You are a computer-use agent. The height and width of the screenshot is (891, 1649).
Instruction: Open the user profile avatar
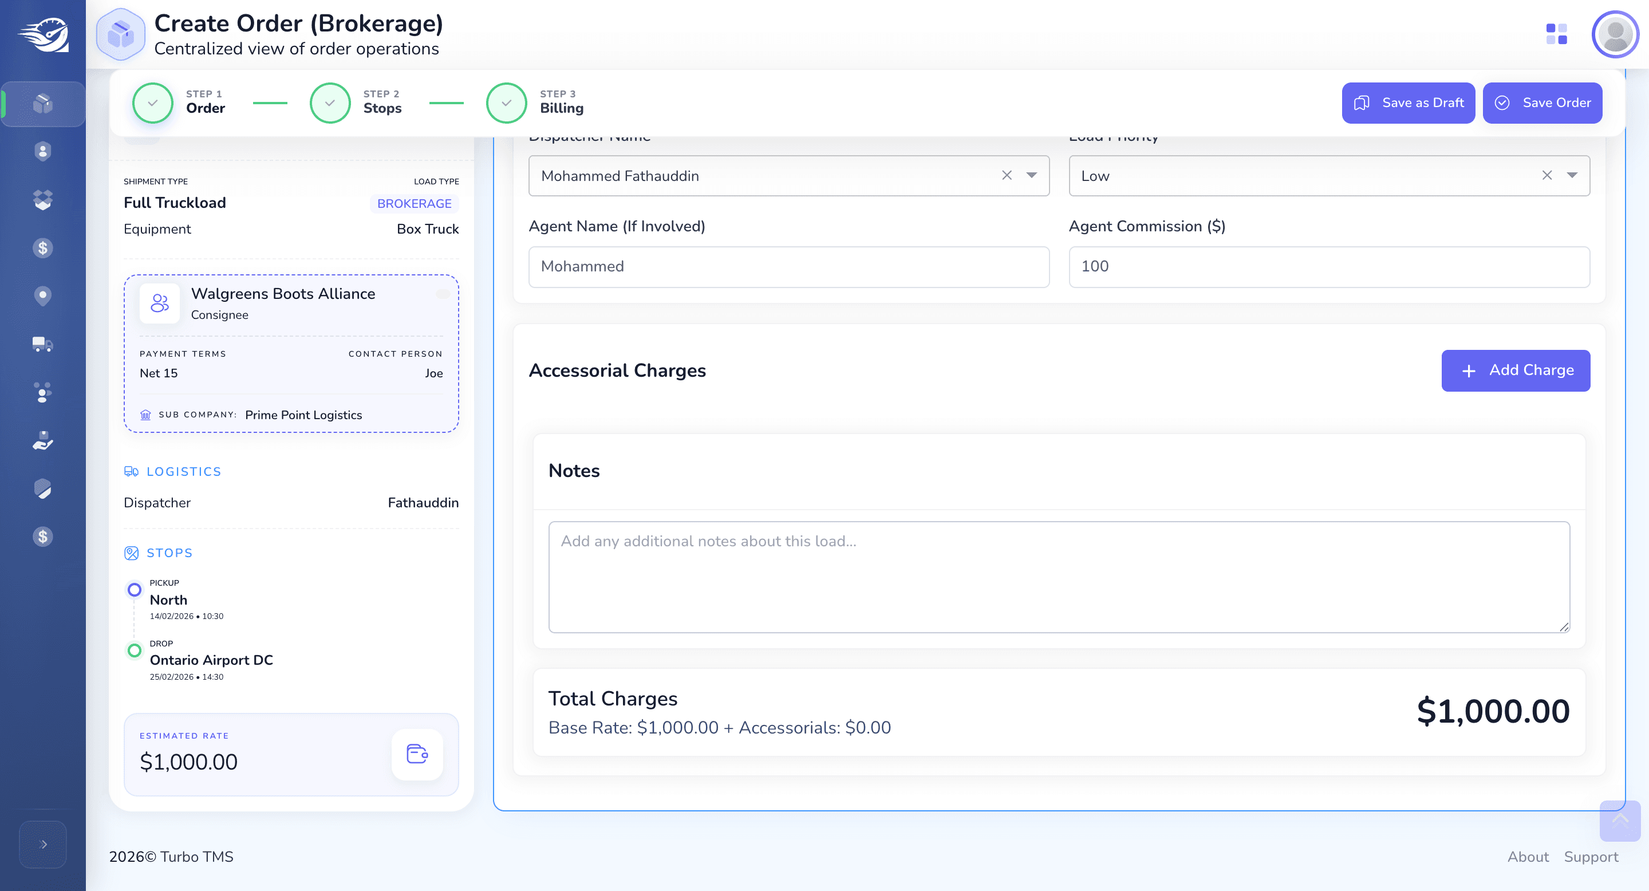1615,34
